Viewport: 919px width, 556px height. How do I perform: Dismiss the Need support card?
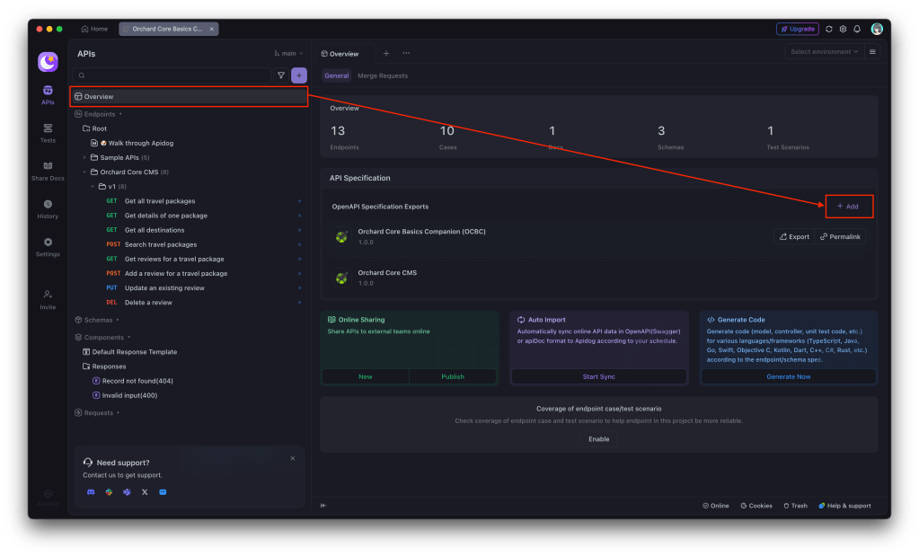coord(292,458)
